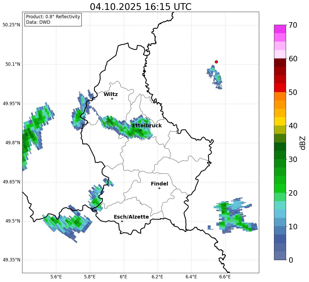309x282 pixels.
Task: Click the Esch/Alzette label
Action: (x=131, y=217)
